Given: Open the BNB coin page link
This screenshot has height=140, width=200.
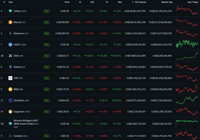Looking at the screenshot, I should tap(18, 89).
